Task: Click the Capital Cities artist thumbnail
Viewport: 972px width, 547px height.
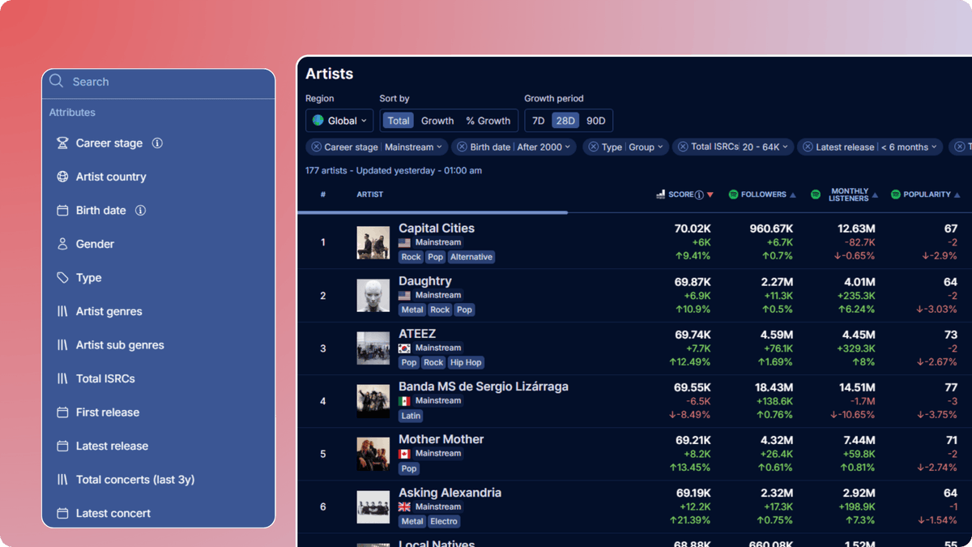Action: (373, 243)
